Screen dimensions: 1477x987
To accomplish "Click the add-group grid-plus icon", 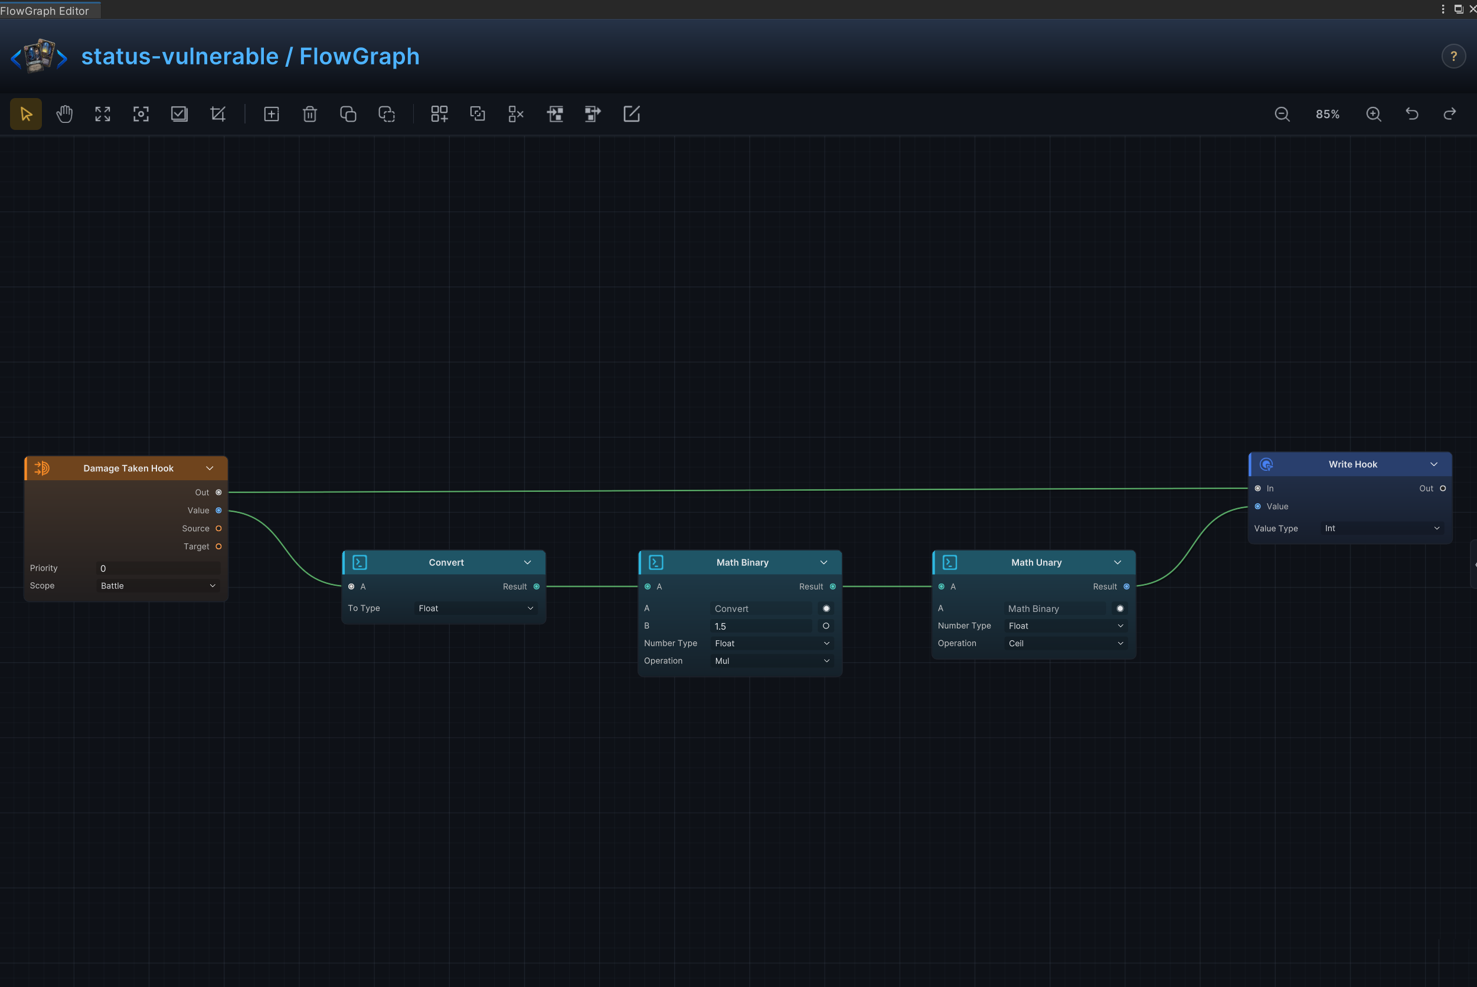I will coord(439,114).
